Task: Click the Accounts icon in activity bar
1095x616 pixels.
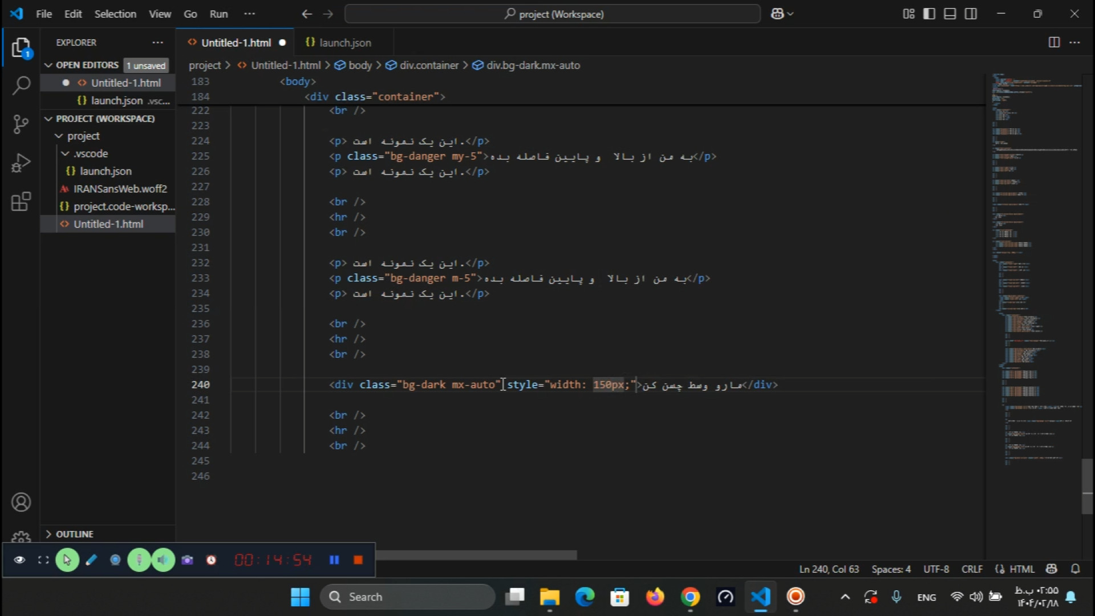Action: coord(21,502)
